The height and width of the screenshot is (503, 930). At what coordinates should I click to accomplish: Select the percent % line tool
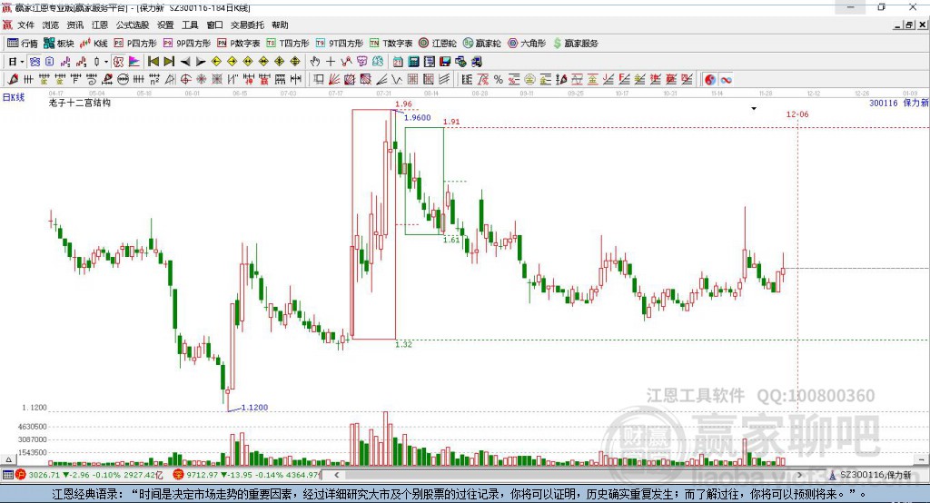tap(499, 80)
